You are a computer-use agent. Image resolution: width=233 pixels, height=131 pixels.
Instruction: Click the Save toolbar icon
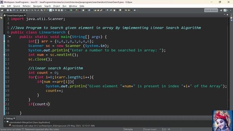click(8, 10)
